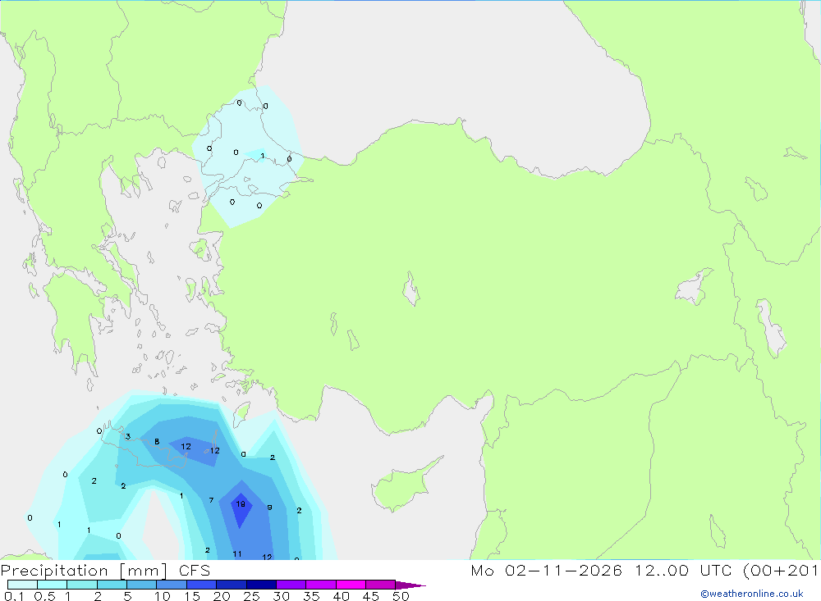Click the '3' precipitation value over western Crete
821x601 pixels.
pos(128,437)
